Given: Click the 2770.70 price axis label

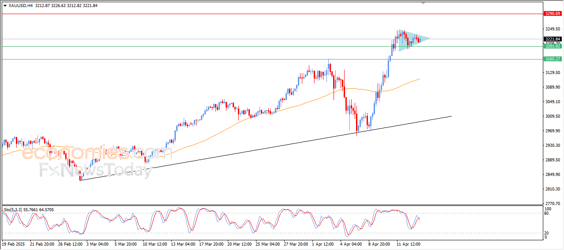Looking at the screenshot, I should point(552,203).
